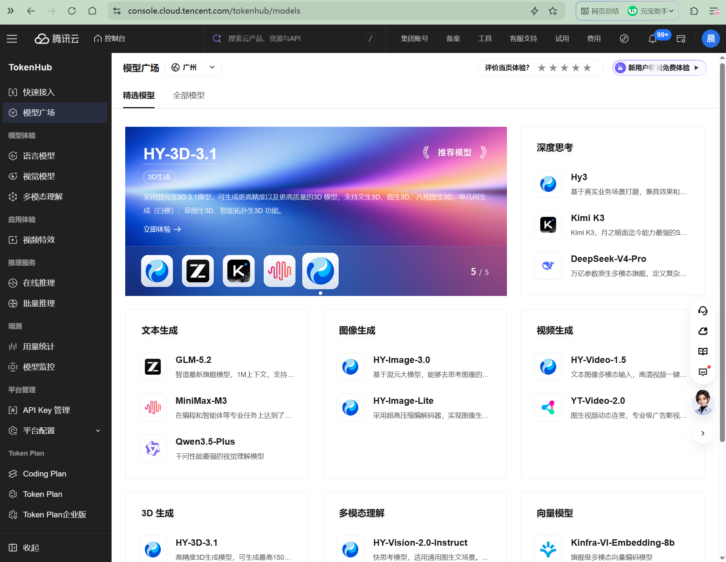Open the 元宝助手 extension dropdown
The width and height of the screenshot is (726, 562).
(651, 11)
